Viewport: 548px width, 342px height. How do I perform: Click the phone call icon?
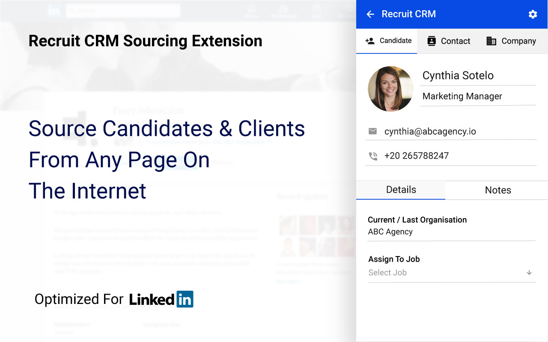point(373,156)
